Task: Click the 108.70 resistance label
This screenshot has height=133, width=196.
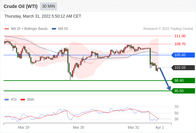Action: click(x=180, y=44)
